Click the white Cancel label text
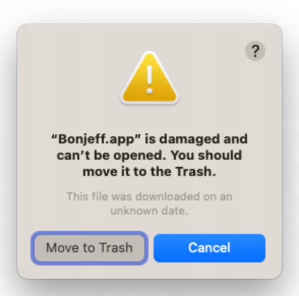The width and height of the screenshot is (299, 296). (210, 248)
